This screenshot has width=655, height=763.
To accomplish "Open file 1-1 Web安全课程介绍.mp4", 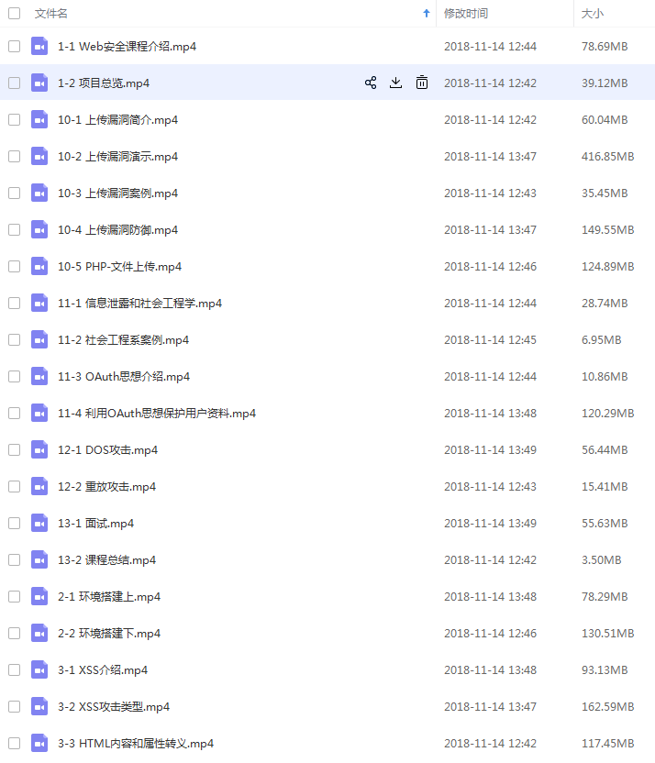I will [127, 47].
